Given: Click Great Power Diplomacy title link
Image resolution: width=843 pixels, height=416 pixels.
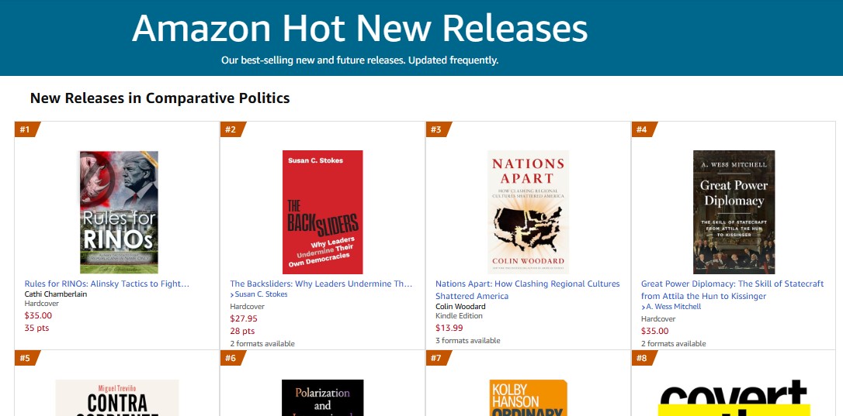Looking at the screenshot, I should (732, 290).
